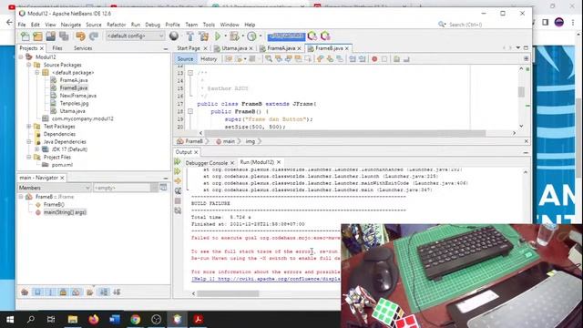Open Chrome from the taskbar
The width and height of the screenshot is (583, 328).
tap(136, 320)
